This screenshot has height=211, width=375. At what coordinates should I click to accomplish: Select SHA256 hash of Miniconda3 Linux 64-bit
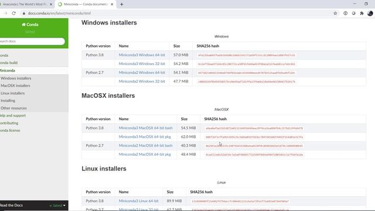[240, 201]
